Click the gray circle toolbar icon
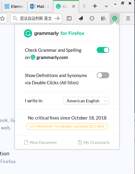Screen dimensions: 135x174 pos(92,18)
